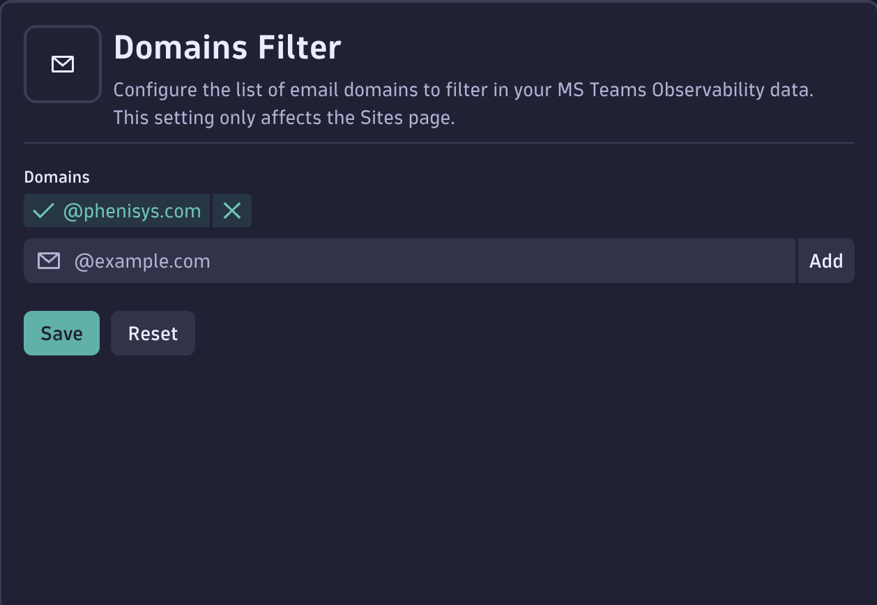Click the checkmark icon on the @phenisys.com chip

(x=43, y=210)
